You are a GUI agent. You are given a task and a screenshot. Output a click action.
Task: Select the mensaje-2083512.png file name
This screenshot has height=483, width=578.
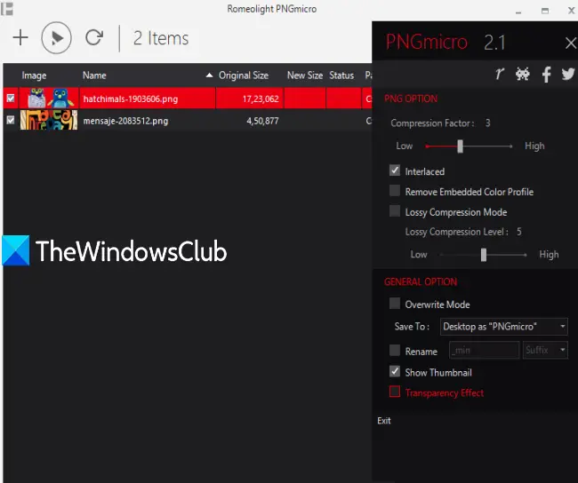click(x=125, y=121)
